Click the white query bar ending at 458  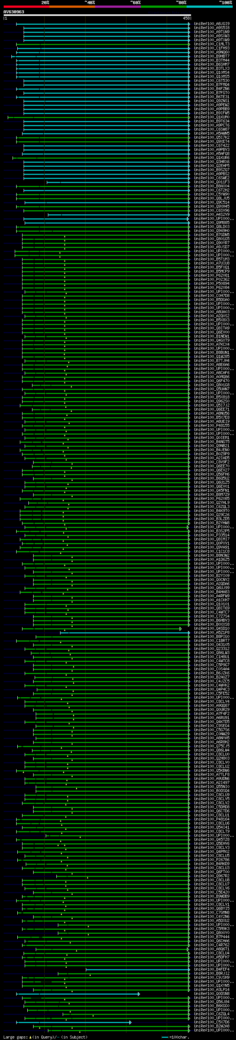point(97,15)
